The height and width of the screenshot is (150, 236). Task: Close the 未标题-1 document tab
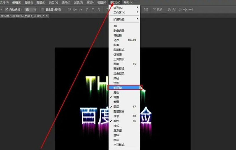tap(47, 16)
